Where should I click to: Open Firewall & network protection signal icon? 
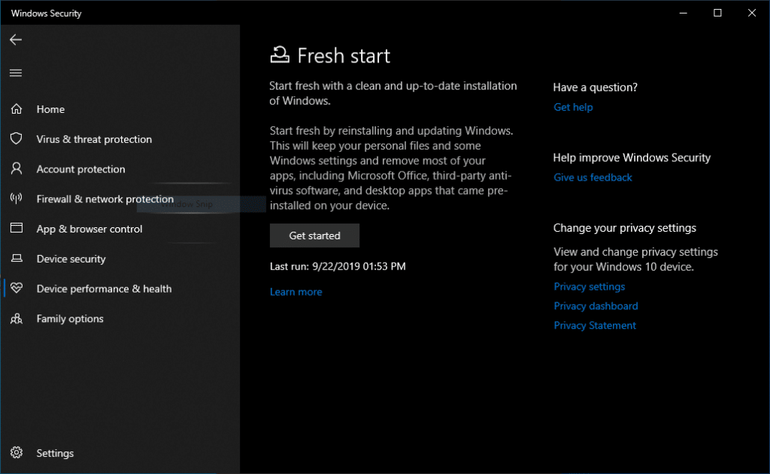16,199
